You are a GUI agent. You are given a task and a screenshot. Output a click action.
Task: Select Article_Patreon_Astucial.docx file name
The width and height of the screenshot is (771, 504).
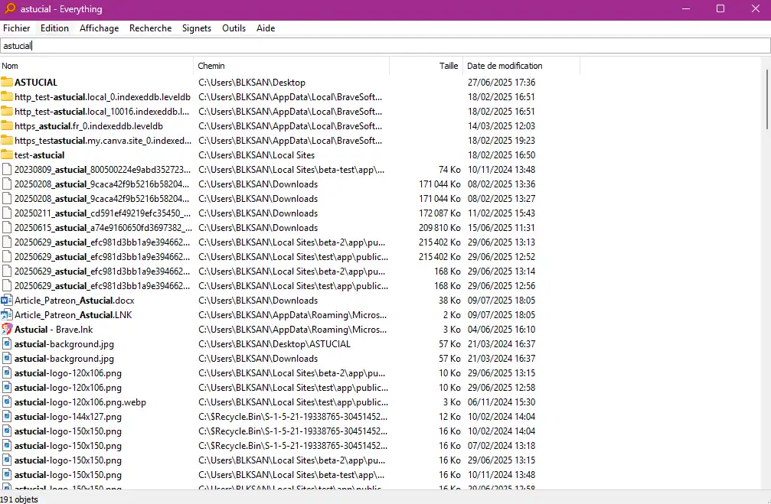(x=74, y=301)
